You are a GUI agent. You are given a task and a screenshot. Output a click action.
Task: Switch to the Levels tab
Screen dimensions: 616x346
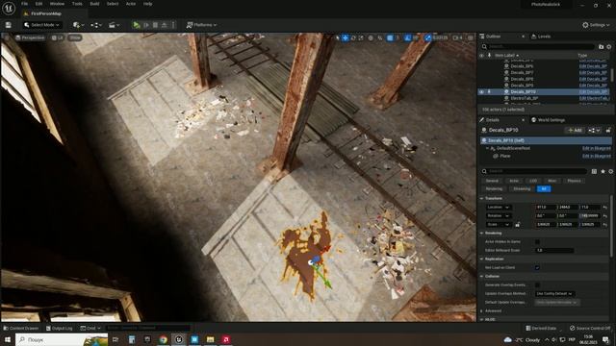pyautogui.click(x=541, y=37)
